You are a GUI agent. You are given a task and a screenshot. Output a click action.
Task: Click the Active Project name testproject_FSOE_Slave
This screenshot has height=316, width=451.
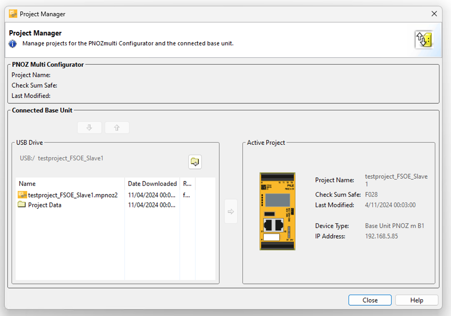click(396, 180)
